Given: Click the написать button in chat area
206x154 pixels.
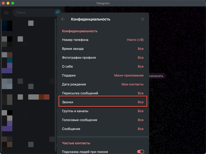Looking at the screenshot, I should point(157,76).
